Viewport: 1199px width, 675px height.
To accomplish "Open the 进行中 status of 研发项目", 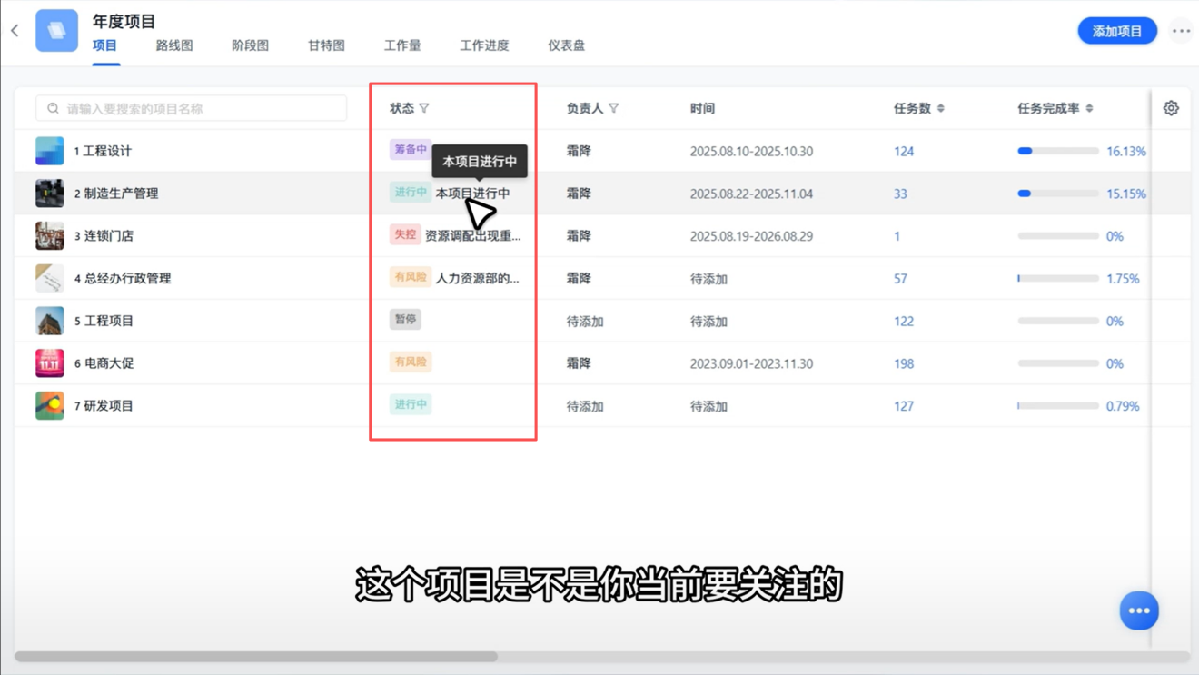I will [410, 404].
